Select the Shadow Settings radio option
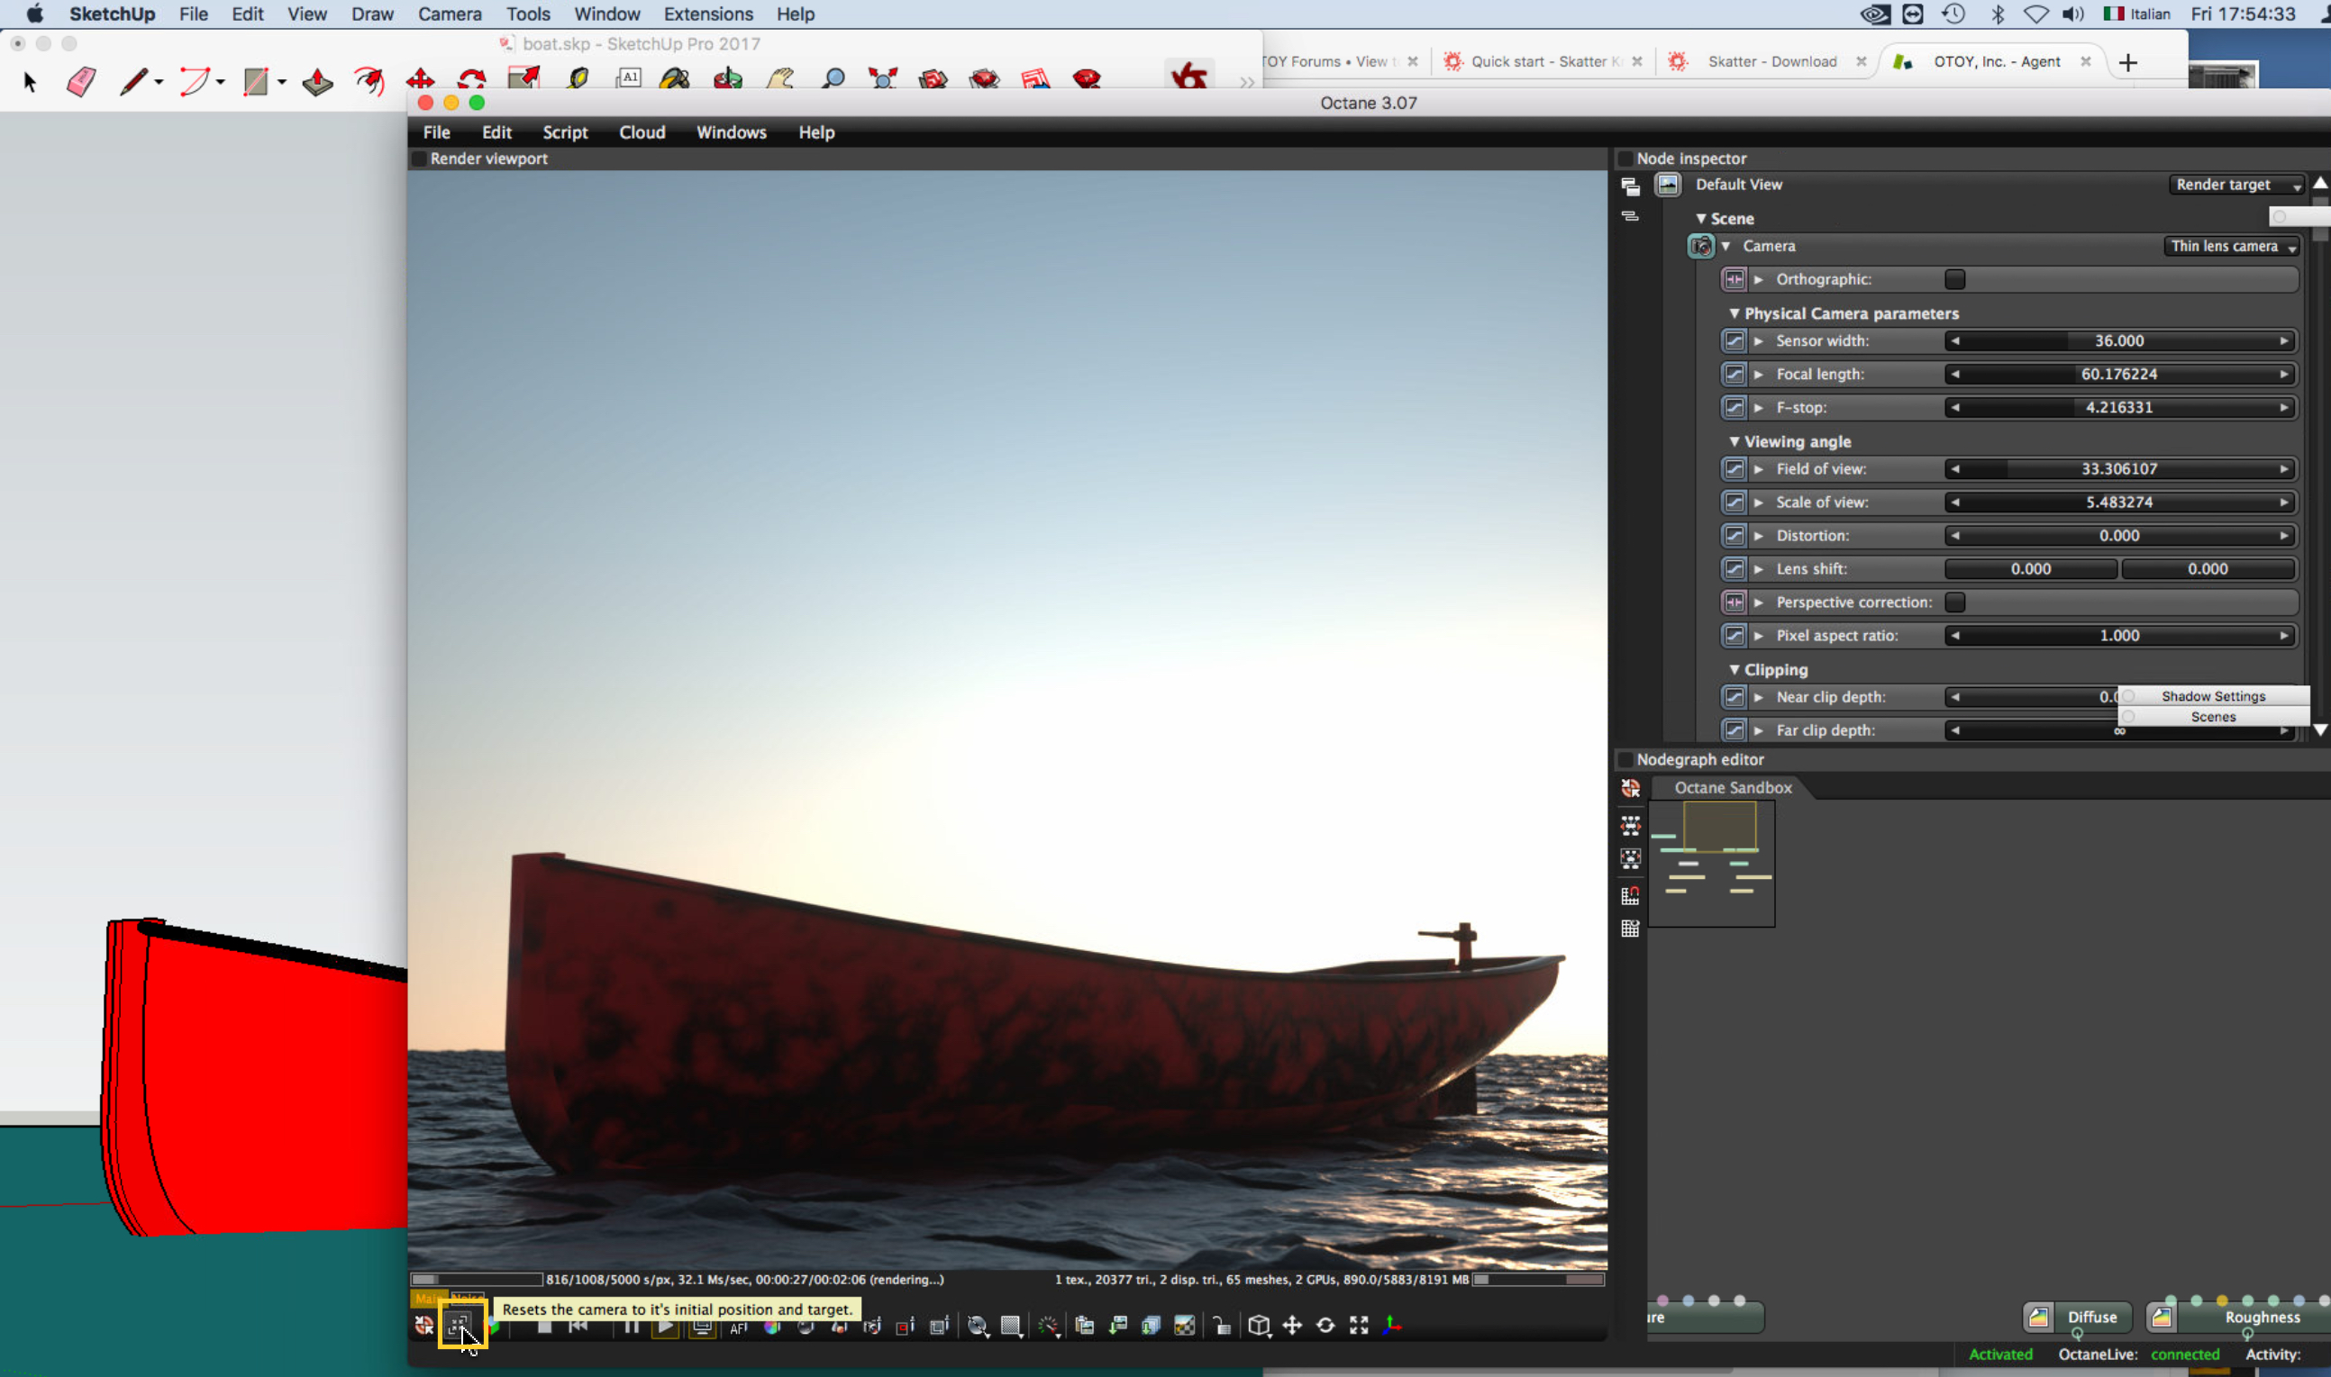 [x=2128, y=696]
